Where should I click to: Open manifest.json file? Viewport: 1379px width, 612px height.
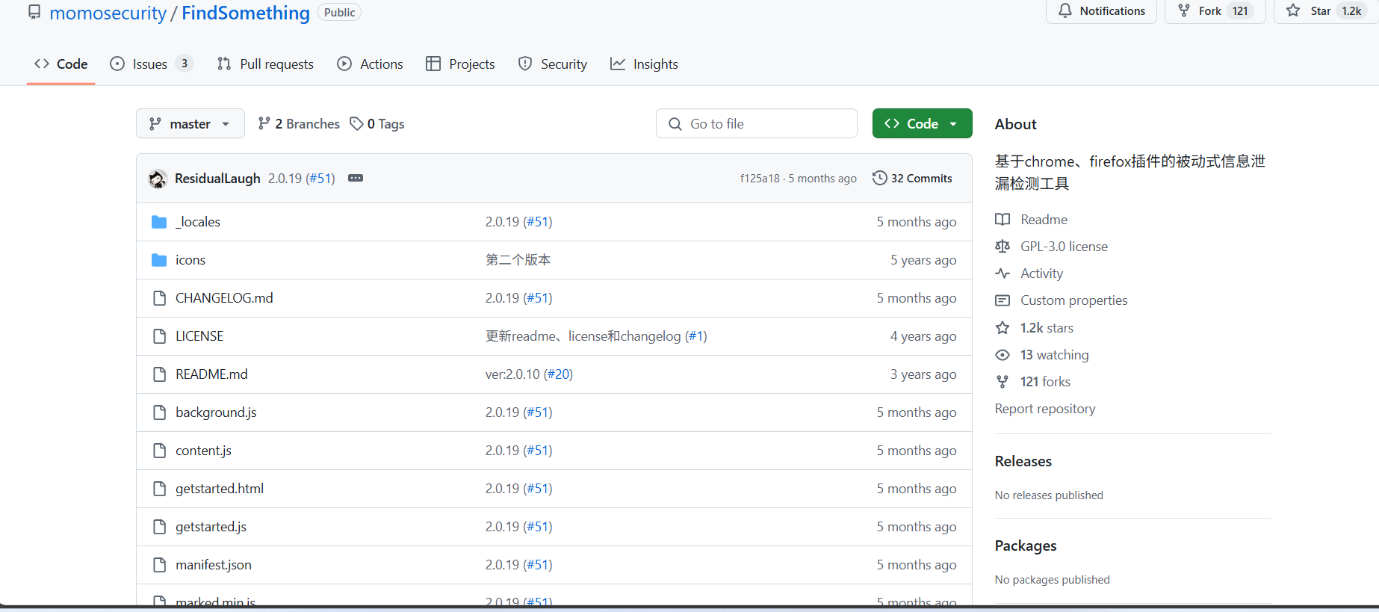(214, 565)
